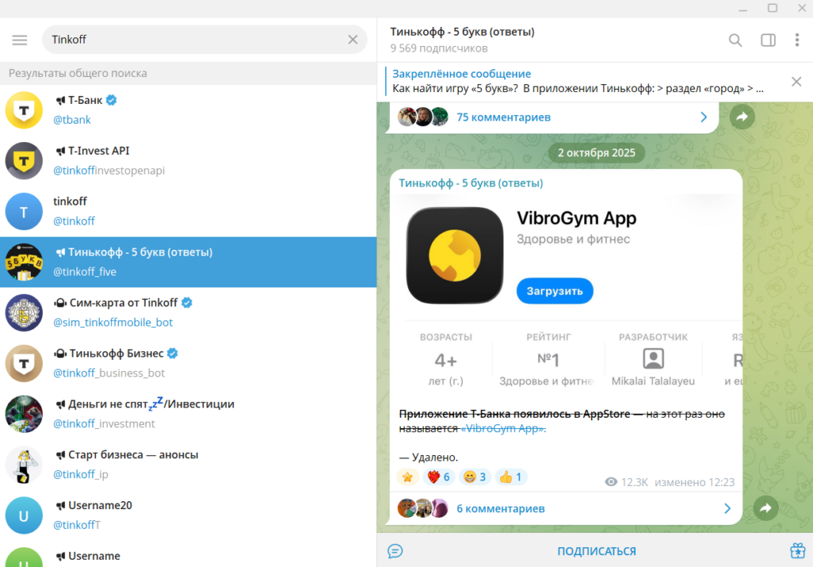Screen dimensions: 813x567
Task: Click ПОДПИСАТЬСЯ to join the channel
Action: pos(596,551)
